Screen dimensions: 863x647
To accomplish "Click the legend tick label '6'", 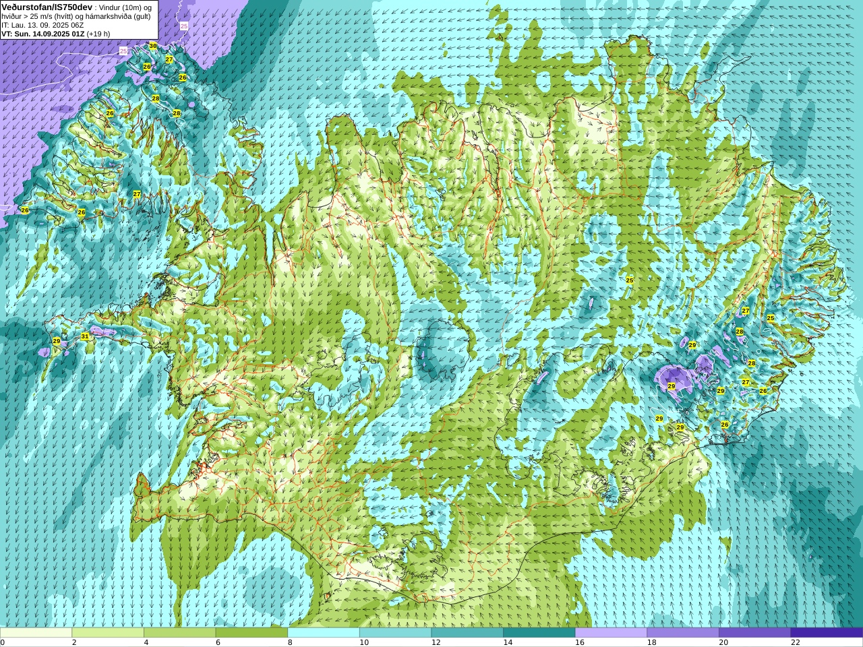I will (218, 642).
